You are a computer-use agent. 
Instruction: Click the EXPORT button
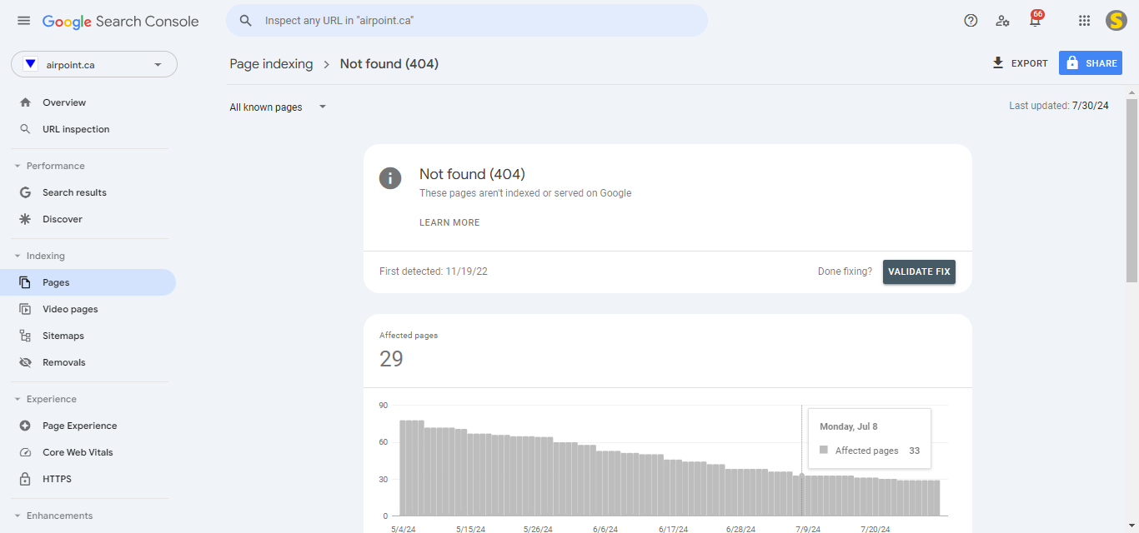coord(1020,63)
